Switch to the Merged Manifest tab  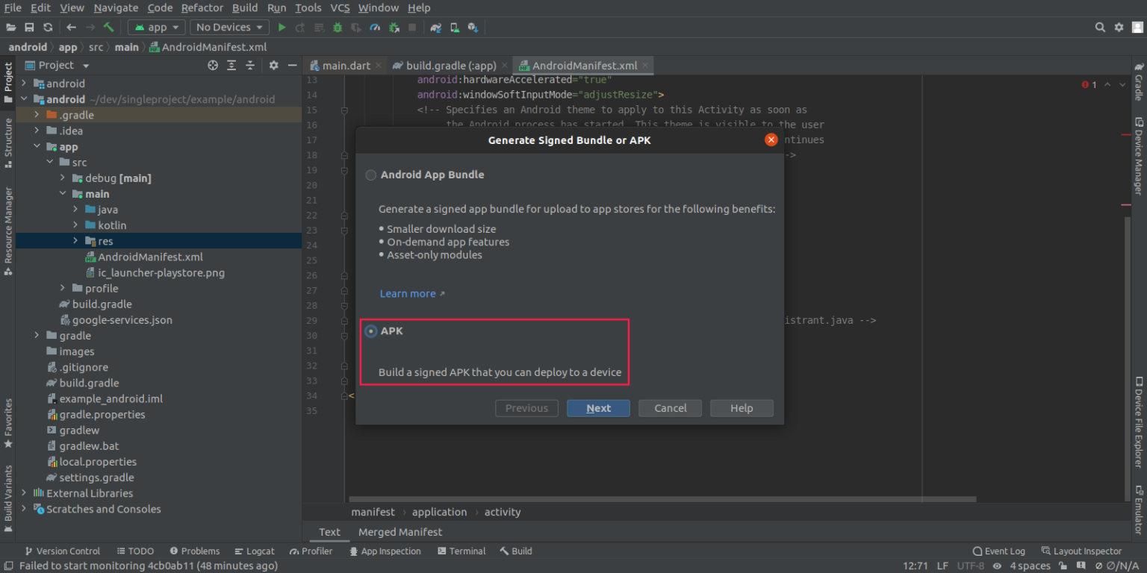pyautogui.click(x=400, y=532)
